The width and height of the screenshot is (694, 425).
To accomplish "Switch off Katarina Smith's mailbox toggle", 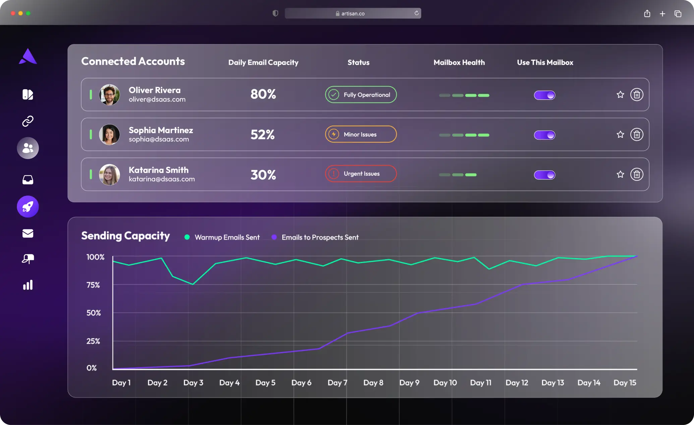I will coord(544,175).
